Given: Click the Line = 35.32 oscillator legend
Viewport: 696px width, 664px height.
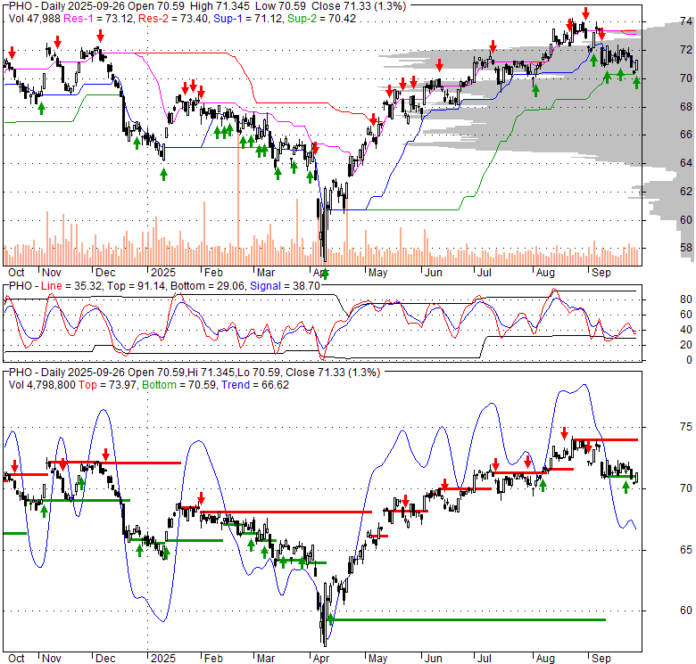Looking at the screenshot, I should pyautogui.click(x=71, y=286).
